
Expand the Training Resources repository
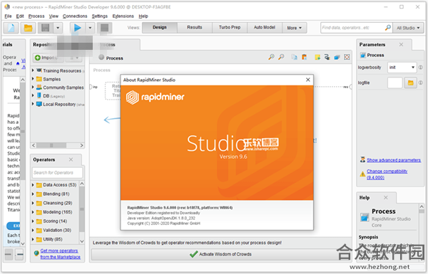(33, 70)
